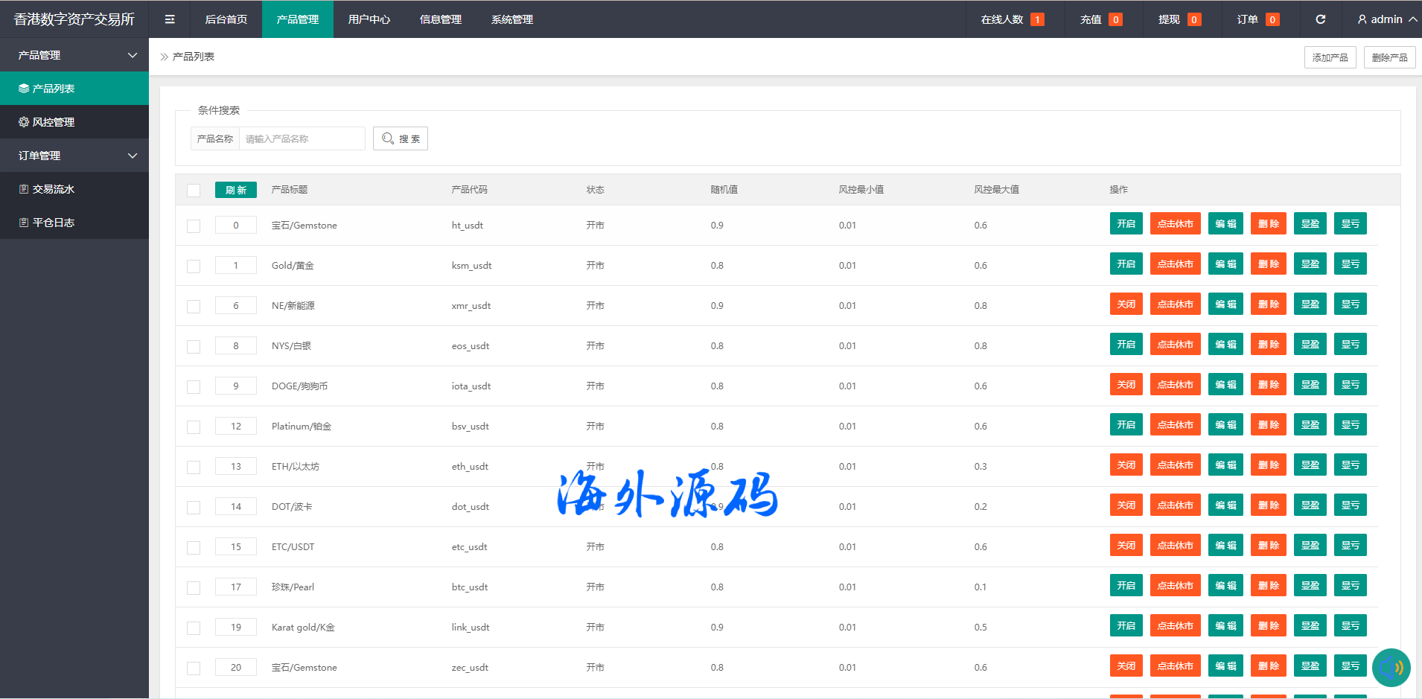The width and height of the screenshot is (1422, 699).
Task: Open 交易流水 in the sidebar
Action: point(74,189)
